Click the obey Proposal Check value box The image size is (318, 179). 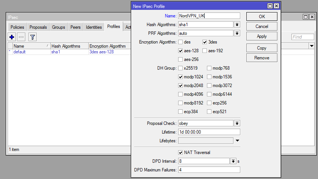pyautogui.click(x=206, y=123)
